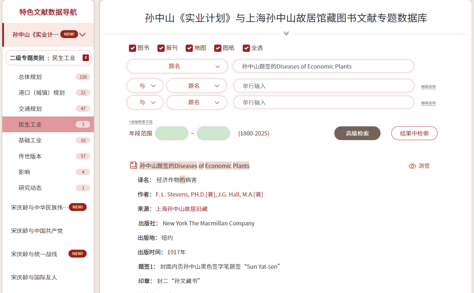Click the 移除选项 link on the second row
This screenshot has height=293, width=474.
pyautogui.click(x=428, y=87)
